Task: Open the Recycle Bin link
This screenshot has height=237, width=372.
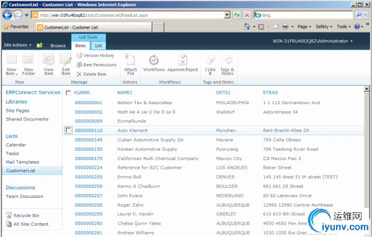Action: [x=26, y=215]
